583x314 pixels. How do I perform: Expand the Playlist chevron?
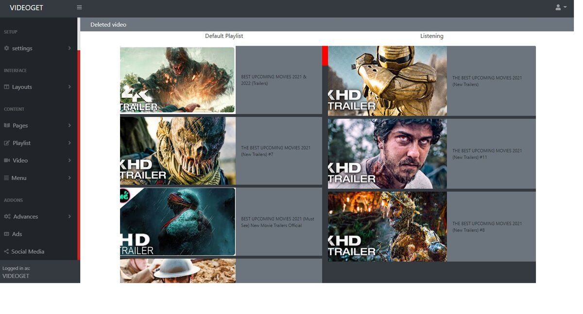69,143
